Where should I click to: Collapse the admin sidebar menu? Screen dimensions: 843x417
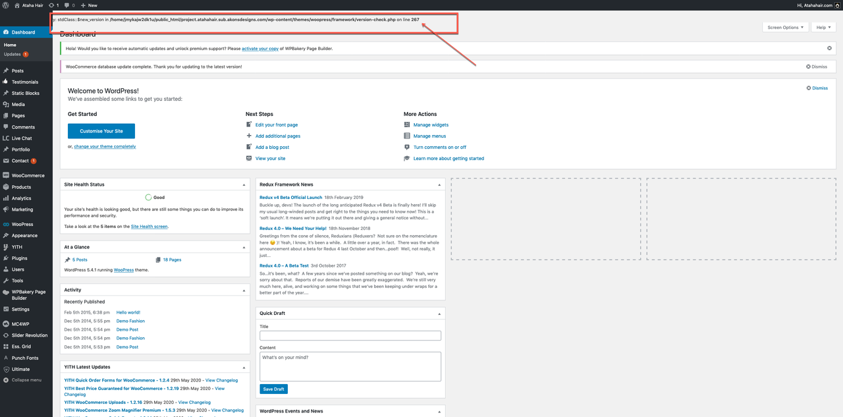click(22, 380)
